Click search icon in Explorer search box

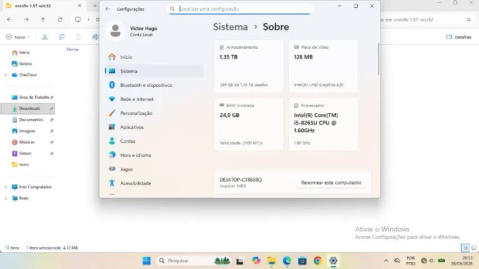tap(469, 20)
